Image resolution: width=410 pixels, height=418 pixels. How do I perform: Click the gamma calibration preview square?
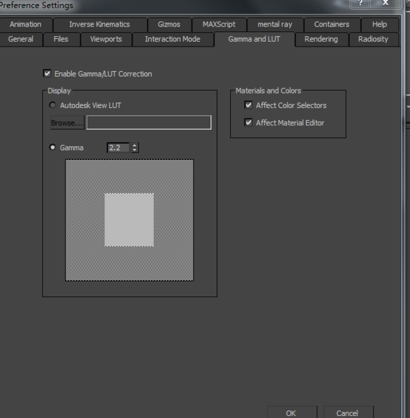[129, 219]
